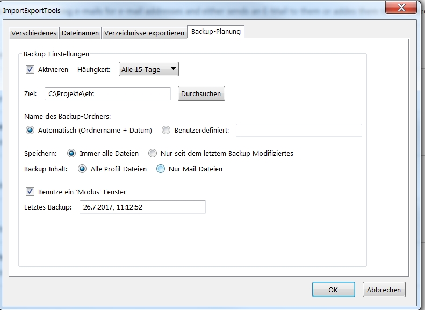Select Nur seit dem letztem Backup Modifiziertes
The width and height of the screenshot is (425, 310).
pos(153,153)
